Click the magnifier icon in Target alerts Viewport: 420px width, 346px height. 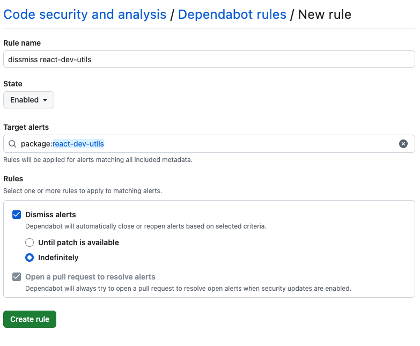12,144
